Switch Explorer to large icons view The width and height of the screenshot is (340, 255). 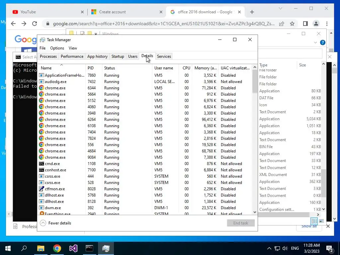(321, 221)
